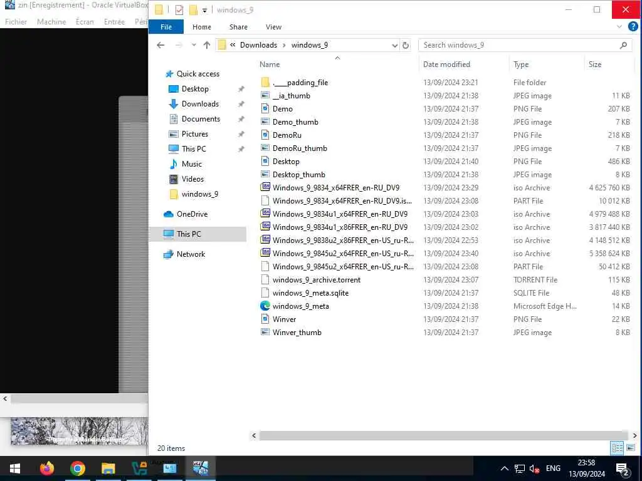Refresh the windows_9 folder

tap(406, 45)
